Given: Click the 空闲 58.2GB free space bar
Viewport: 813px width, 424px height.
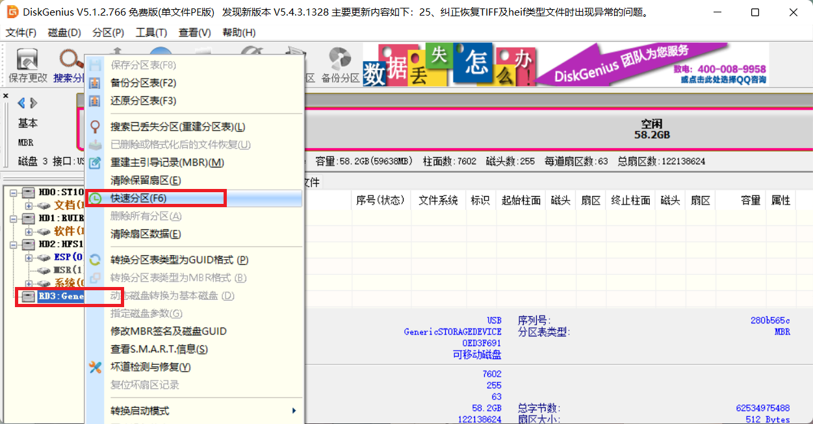Looking at the screenshot, I should click(x=651, y=129).
